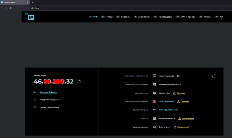The height and width of the screenshot is (138, 232).
Task: Click the Не используется proxy status text
Action: click(167, 118)
